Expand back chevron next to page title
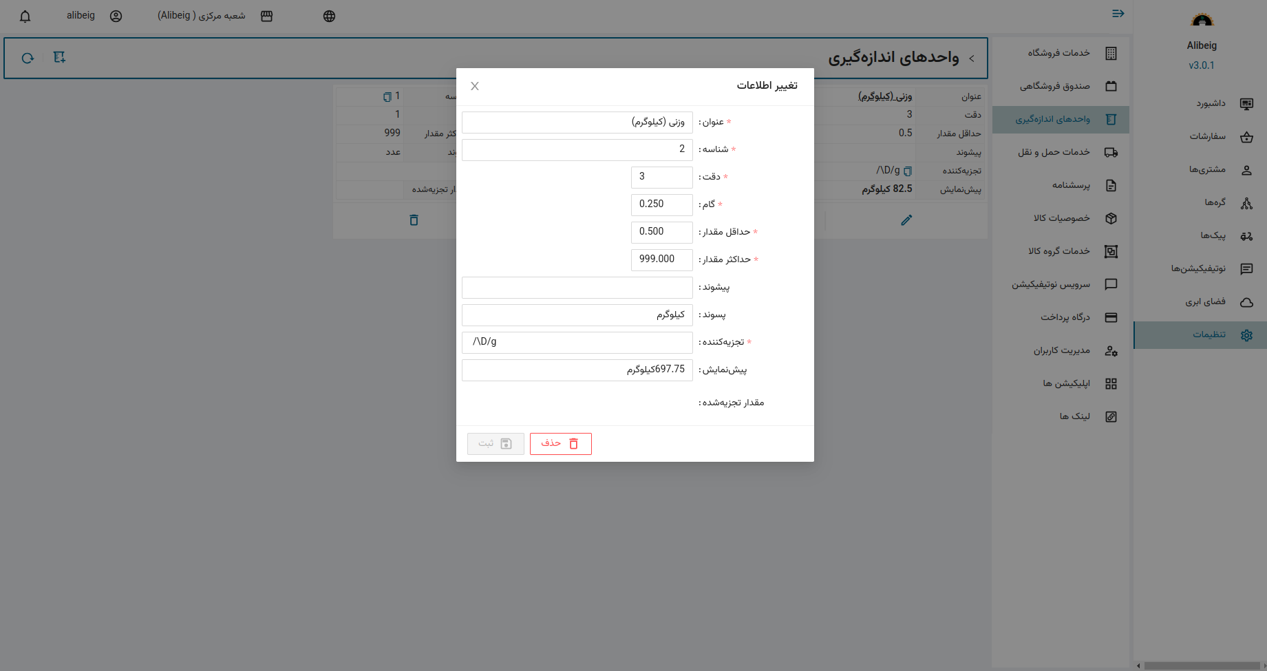 tap(972, 58)
